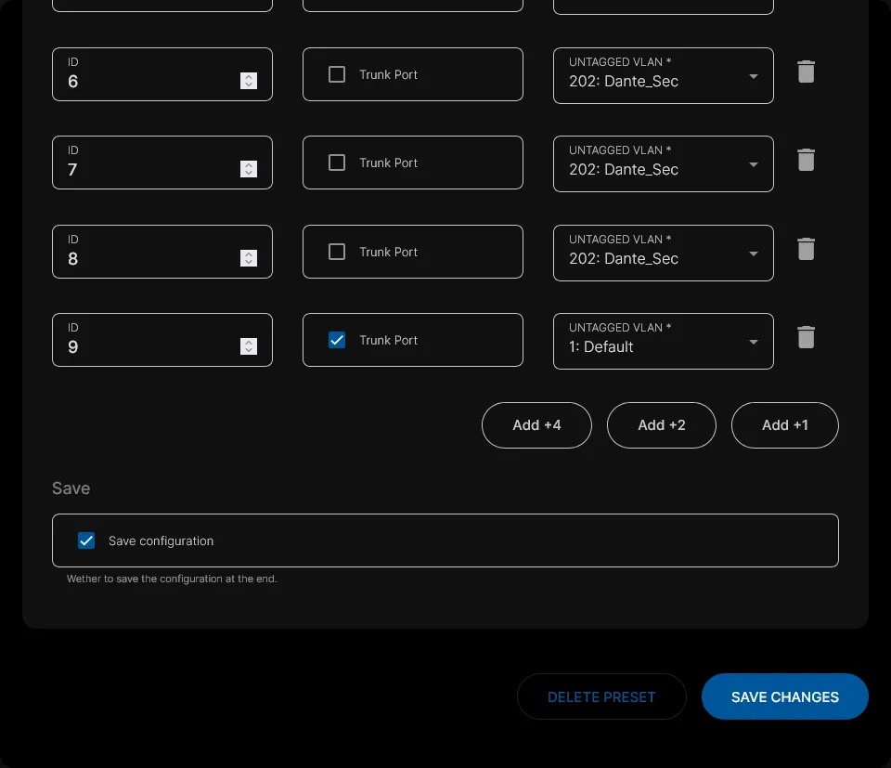The width and height of the screenshot is (891, 768).
Task: Disable the Save configuration checkbox
Action: 86,540
